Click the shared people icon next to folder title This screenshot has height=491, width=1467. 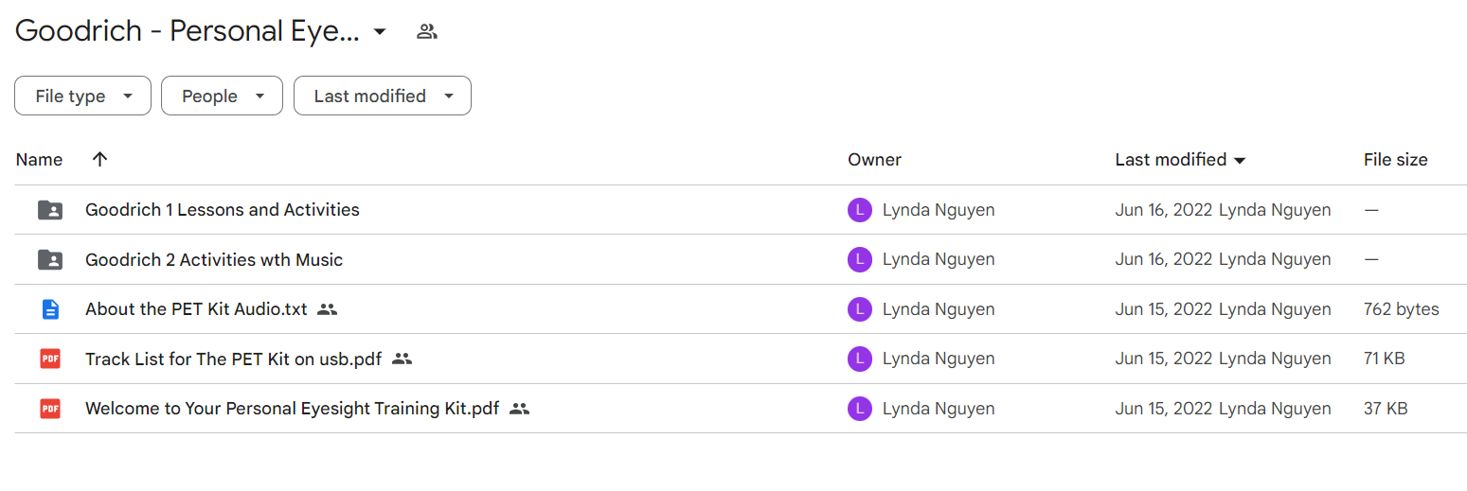pos(427,31)
